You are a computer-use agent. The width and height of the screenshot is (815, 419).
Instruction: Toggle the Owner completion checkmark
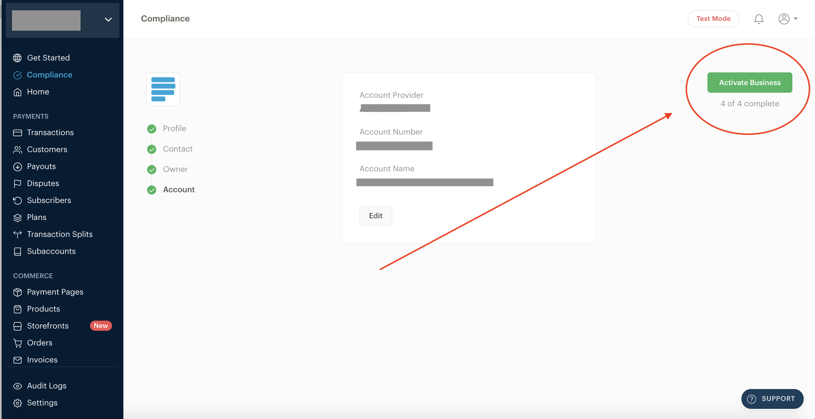(x=151, y=169)
